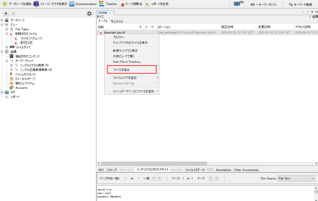The image size is (318, 201).
Task: Open キーワード検索 keyword search
Action: tap(300, 4)
